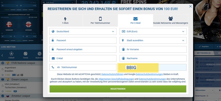Focus the Ihr Vorname input field
Viewport: 221px width, 101px height.
pyautogui.click(x=153, y=49)
